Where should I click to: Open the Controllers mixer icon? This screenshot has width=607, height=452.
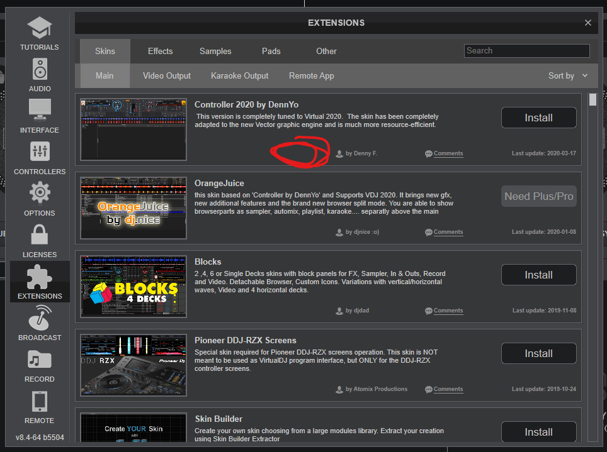(40, 151)
